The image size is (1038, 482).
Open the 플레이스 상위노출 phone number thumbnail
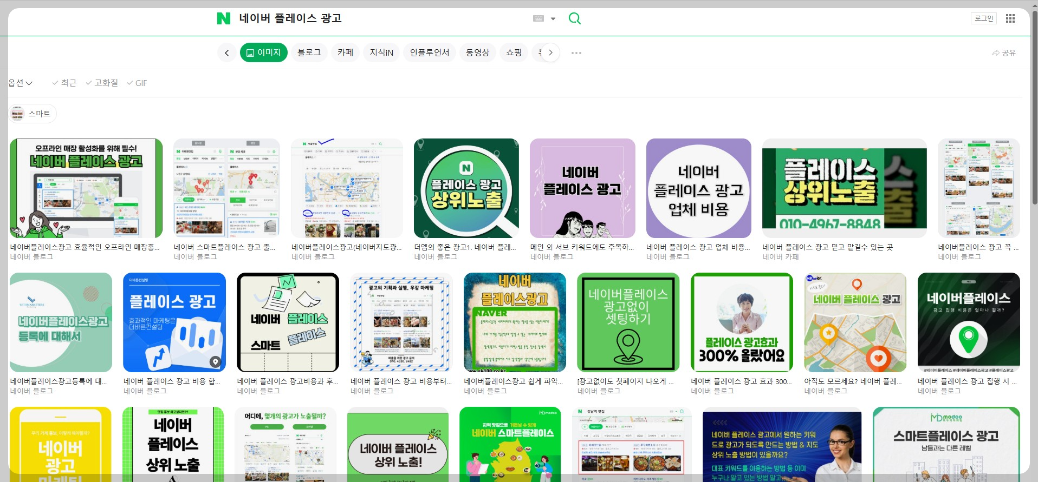pyautogui.click(x=845, y=188)
